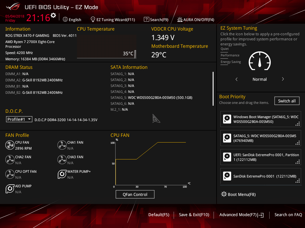The image size is (305, 228).
Task: Click the Memory: 16384 MB line
Action: pyautogui.click(x=35, y=59)
